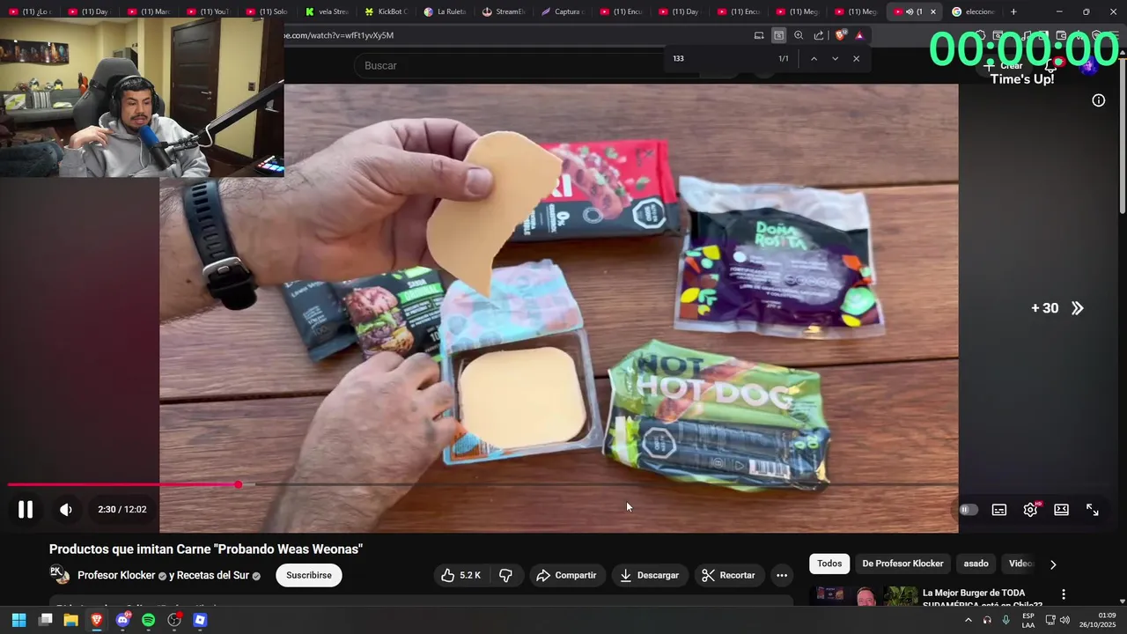
Task: Open the zoom magnifier icon in address bar
Action: click(799, 35)
